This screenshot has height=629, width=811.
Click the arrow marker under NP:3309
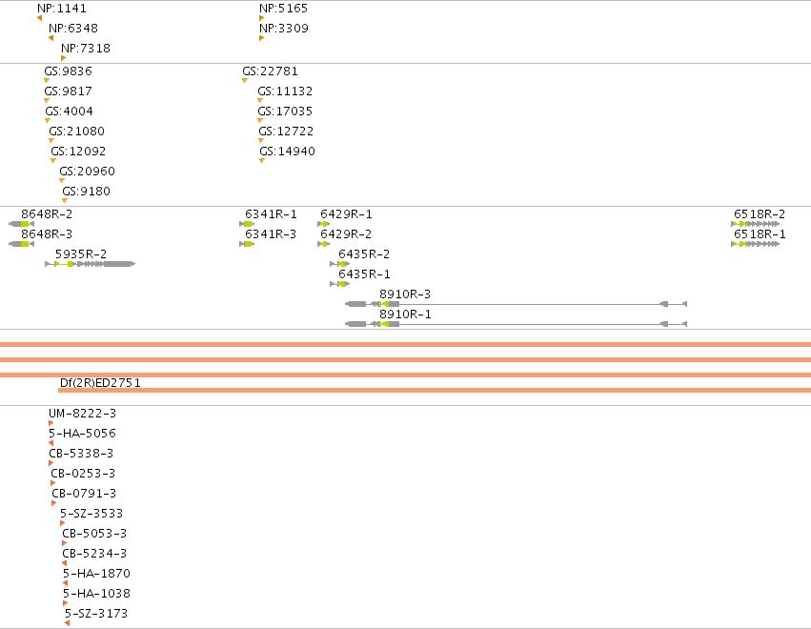pyautogui.click(x=261, y=38)
